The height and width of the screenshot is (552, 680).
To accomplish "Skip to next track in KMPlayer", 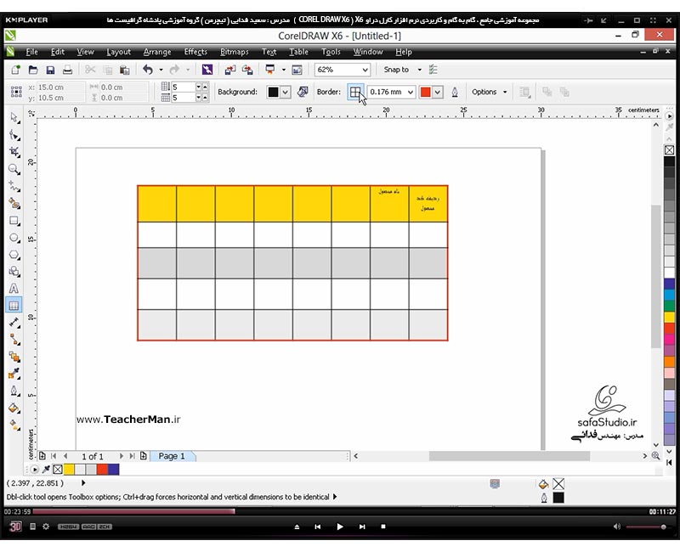I will tap(362, 527).
